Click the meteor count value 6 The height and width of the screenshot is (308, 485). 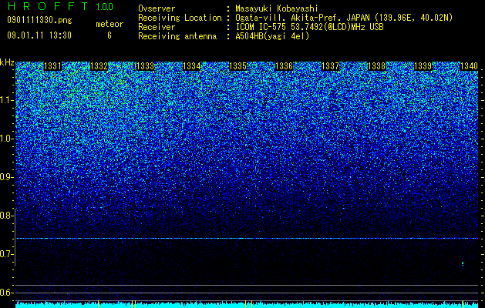pos(109,35)
